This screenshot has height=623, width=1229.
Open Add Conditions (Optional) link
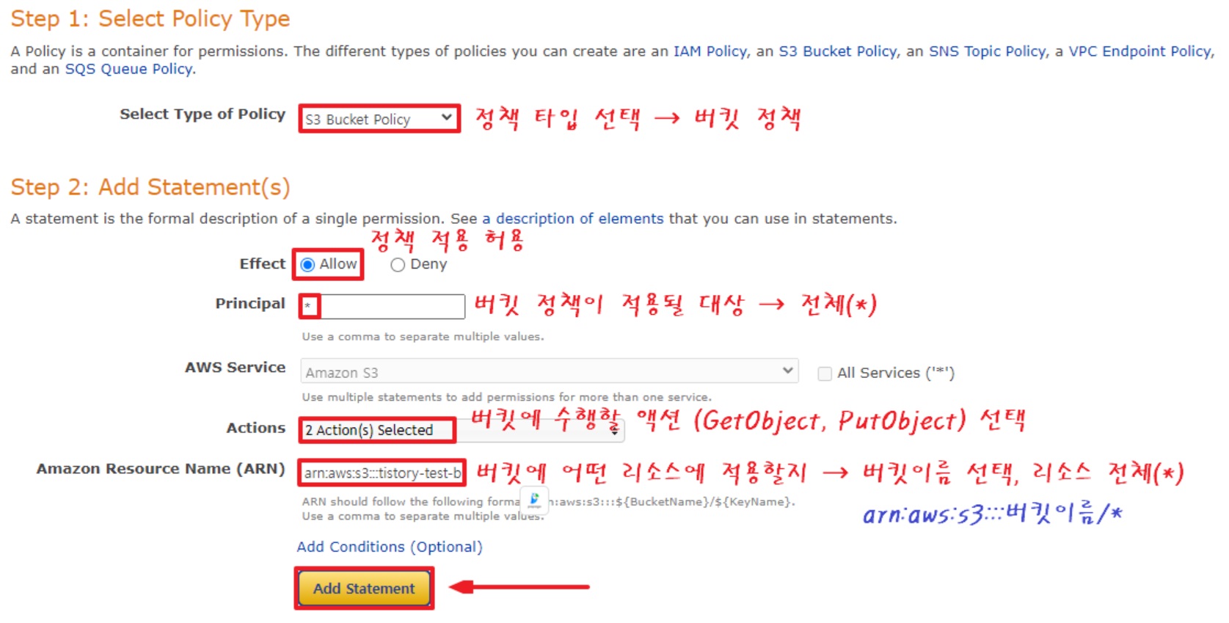coord(390,547)
